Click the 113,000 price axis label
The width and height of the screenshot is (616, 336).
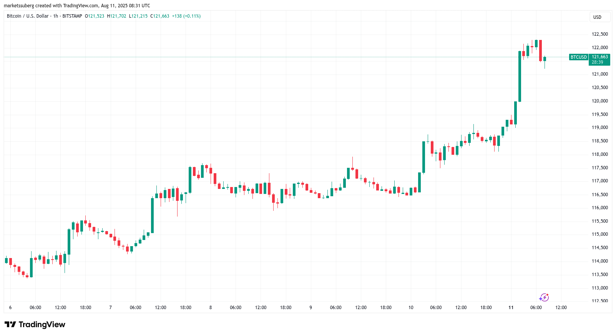tap(600, 288)
